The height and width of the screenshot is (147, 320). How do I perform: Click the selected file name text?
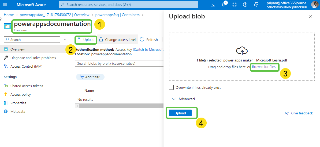255,60
